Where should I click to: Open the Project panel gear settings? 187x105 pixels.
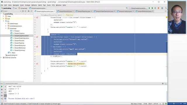29,11
